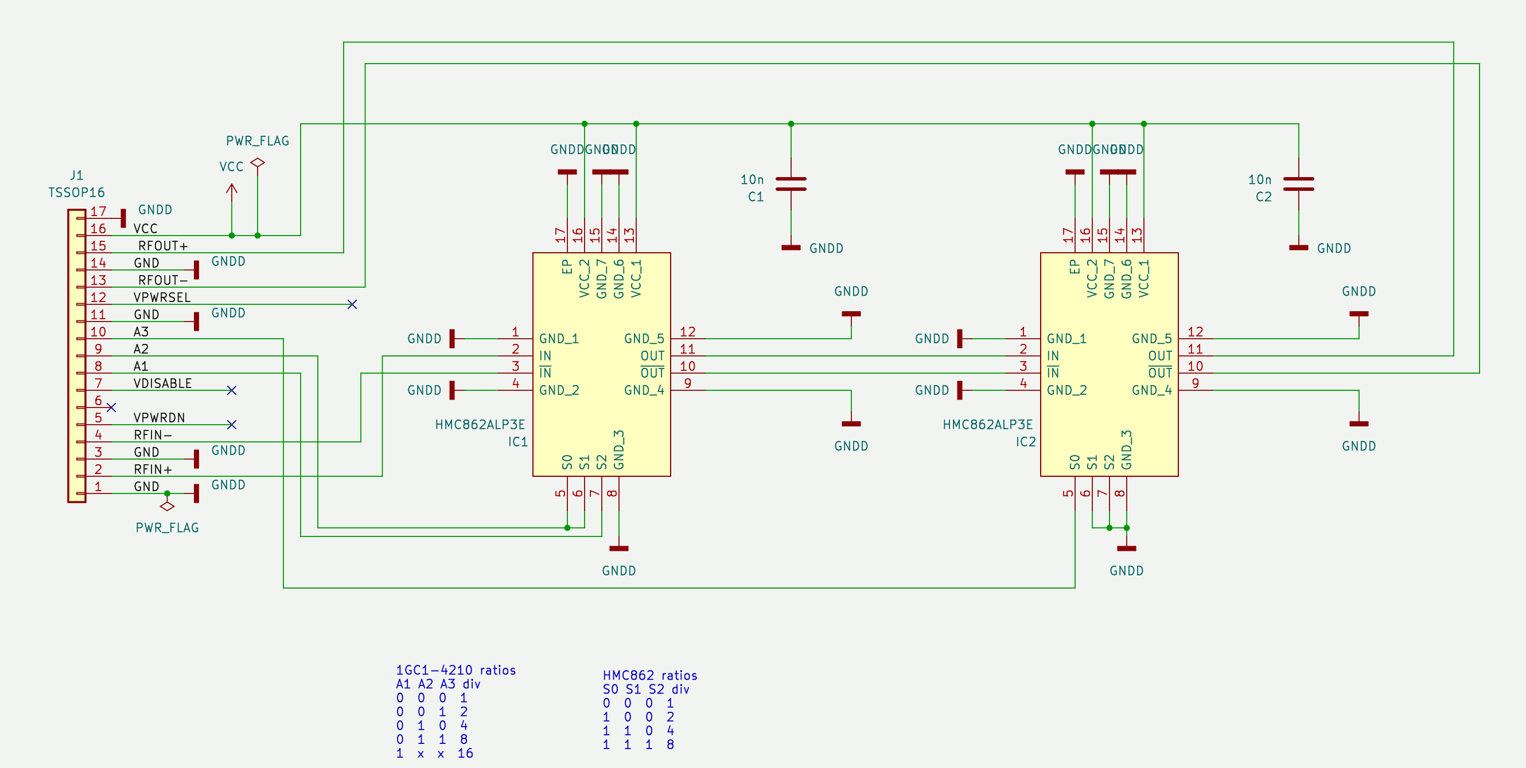Viewport: 1526px width, 768px height.
Task: Select the GNDD symbol above IC1 GND_5 wire
Action: [851, 314]
